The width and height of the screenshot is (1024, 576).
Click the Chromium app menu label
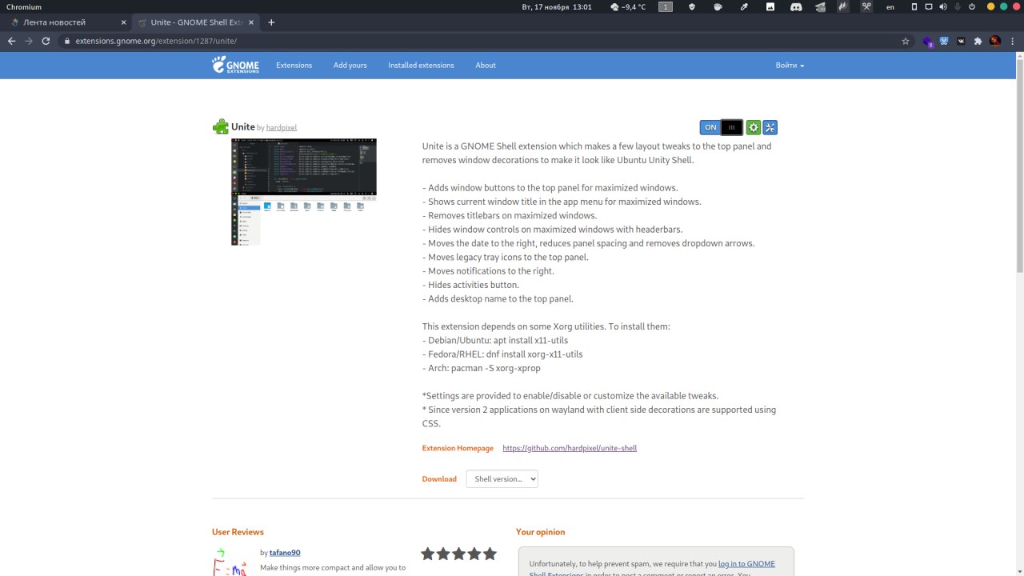click(x=24, y=6)
